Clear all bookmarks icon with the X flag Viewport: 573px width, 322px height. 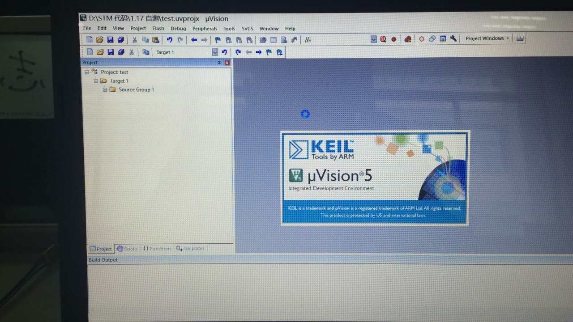249,40
